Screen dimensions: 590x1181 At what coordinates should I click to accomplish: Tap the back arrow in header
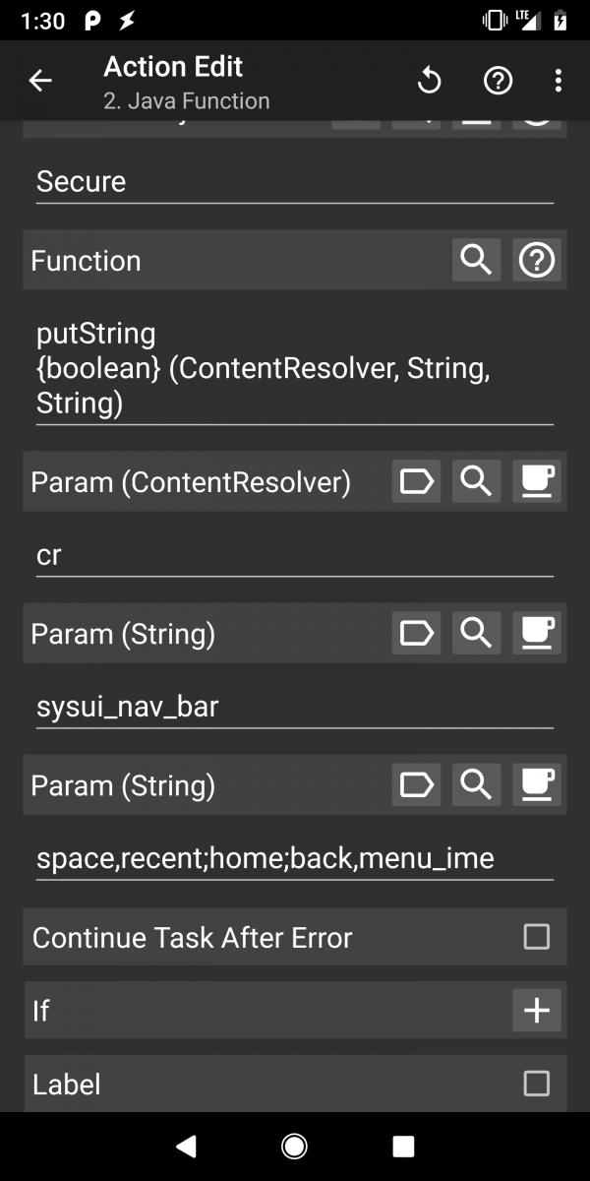(40, 81)
